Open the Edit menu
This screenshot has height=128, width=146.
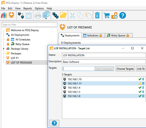[x=10, y=8]
